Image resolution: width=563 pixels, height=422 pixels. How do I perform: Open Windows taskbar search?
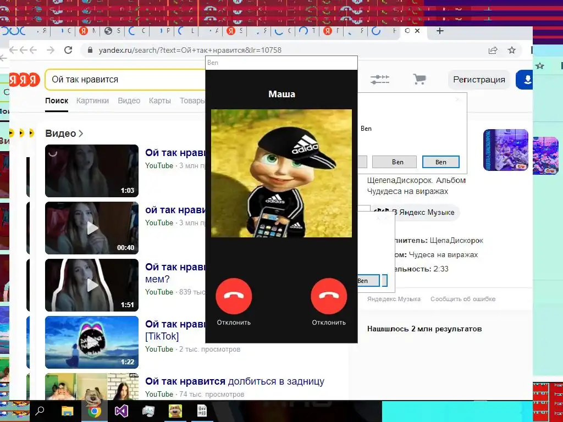pos(40,410)
